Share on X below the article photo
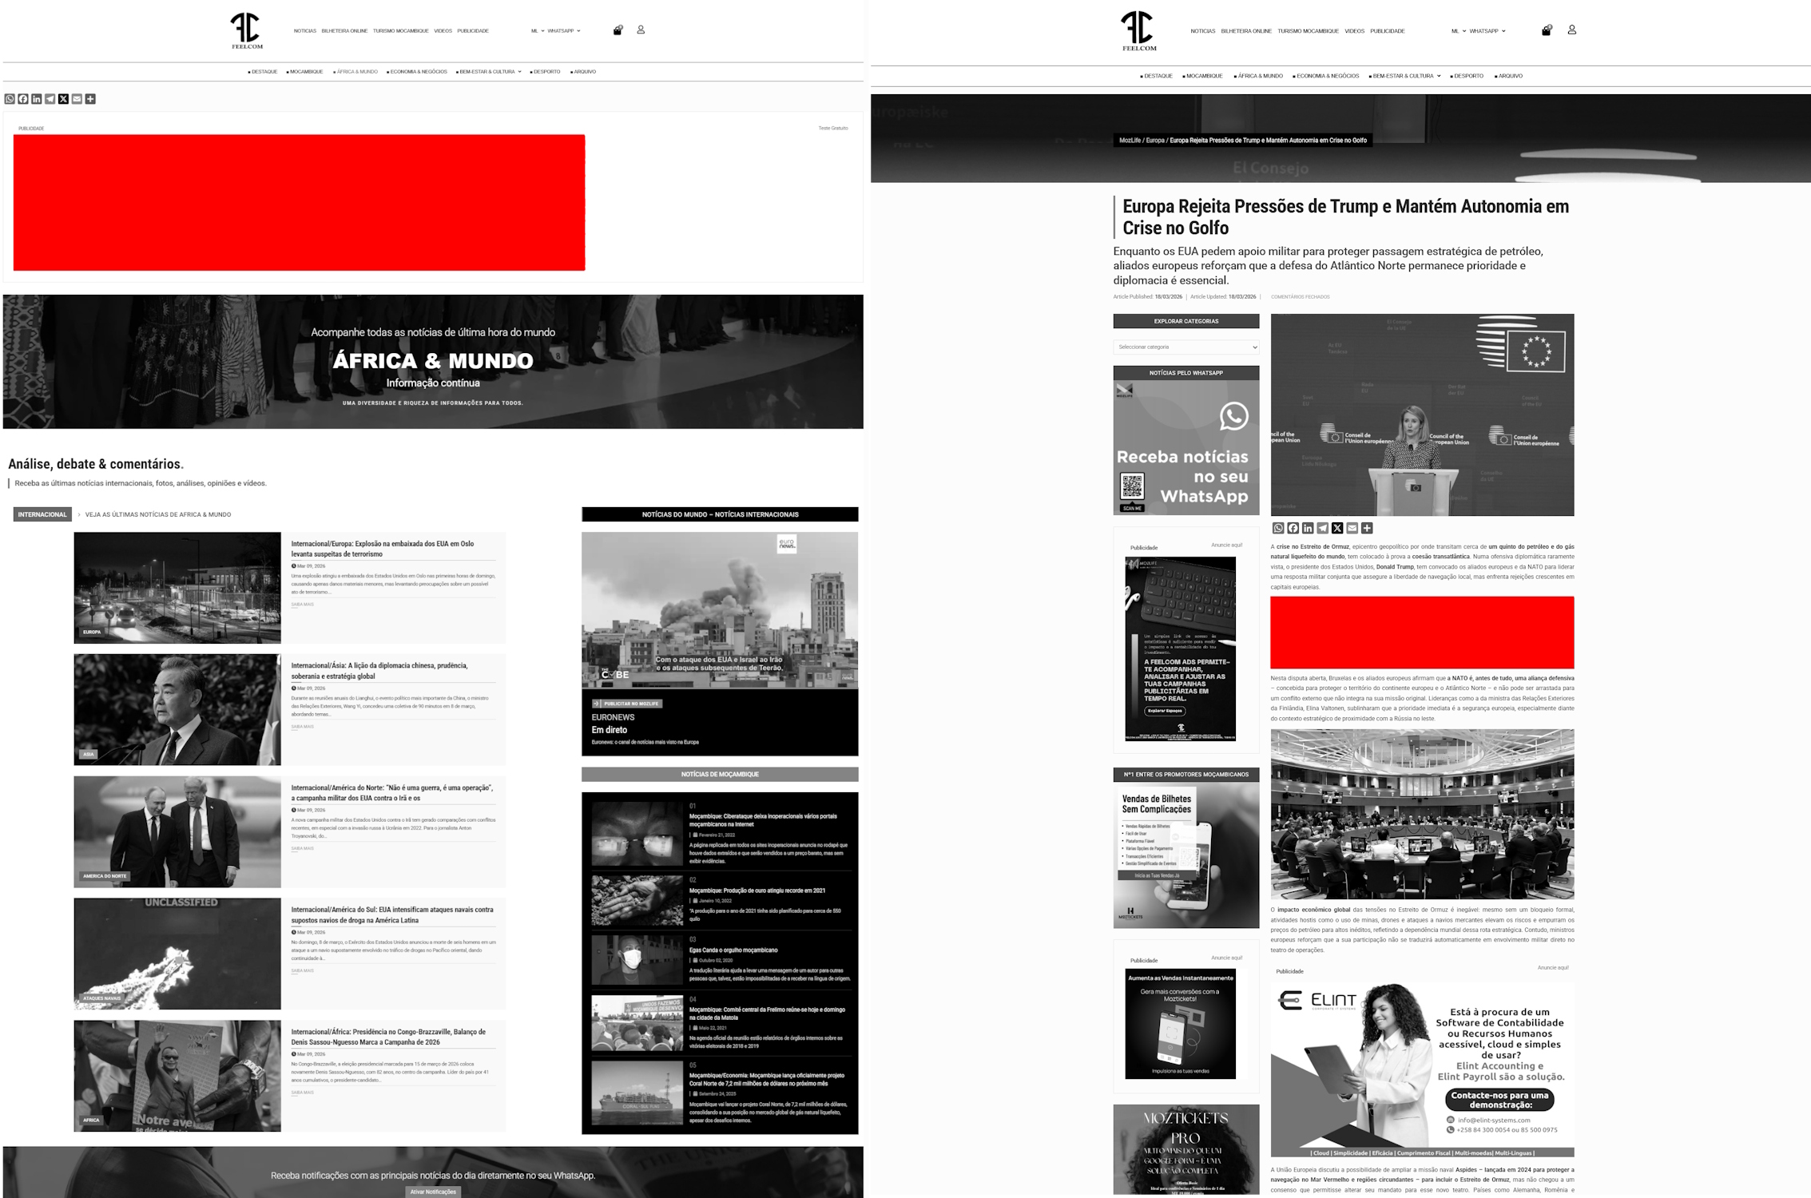Screen dimensions: 1811x1198 (1337, 528)
